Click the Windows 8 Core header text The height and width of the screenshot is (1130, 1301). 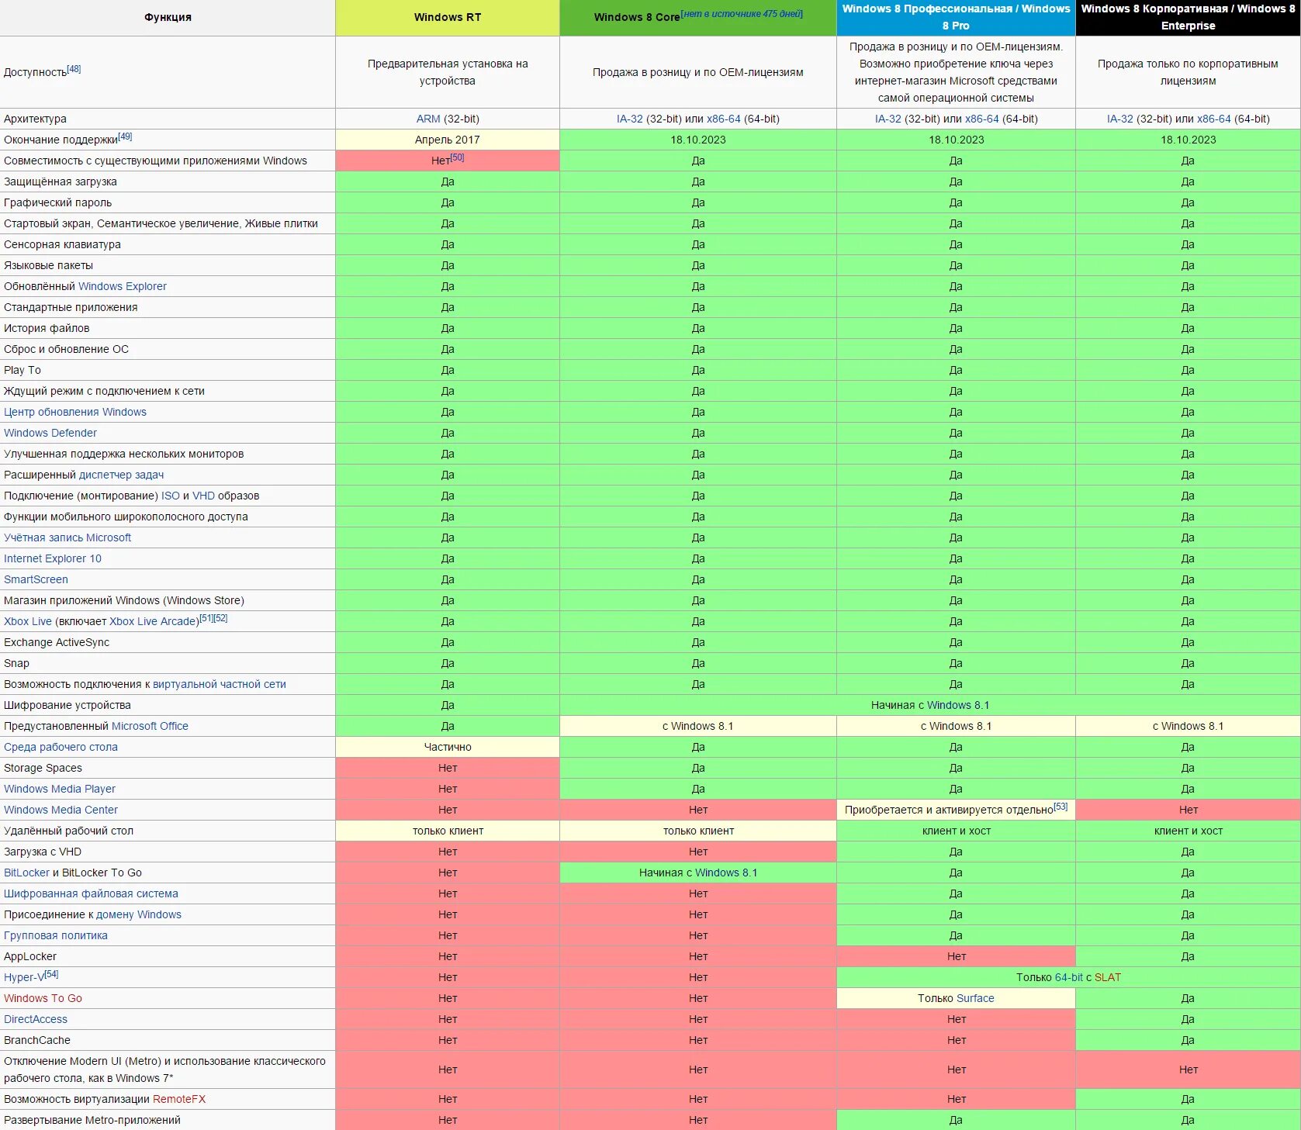[x=637, y=17]
